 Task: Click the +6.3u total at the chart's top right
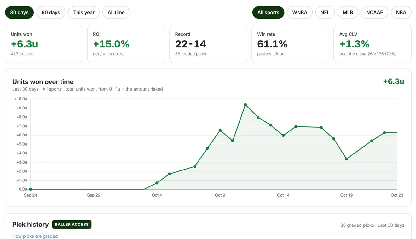394,81
